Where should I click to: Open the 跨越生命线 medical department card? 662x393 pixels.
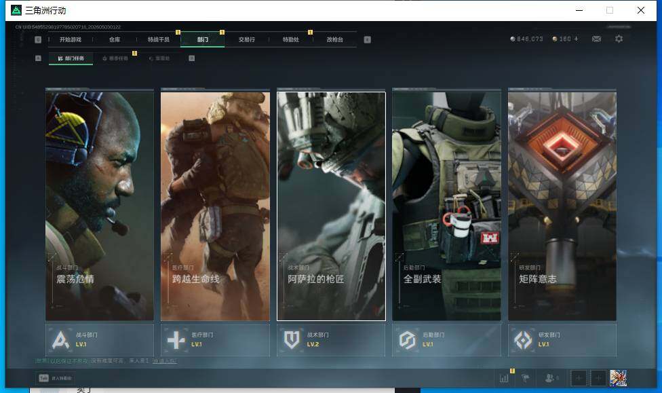[x=215, y=206]
